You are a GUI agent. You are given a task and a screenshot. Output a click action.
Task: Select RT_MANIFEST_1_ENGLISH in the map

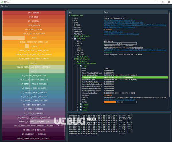pos(34,134)
